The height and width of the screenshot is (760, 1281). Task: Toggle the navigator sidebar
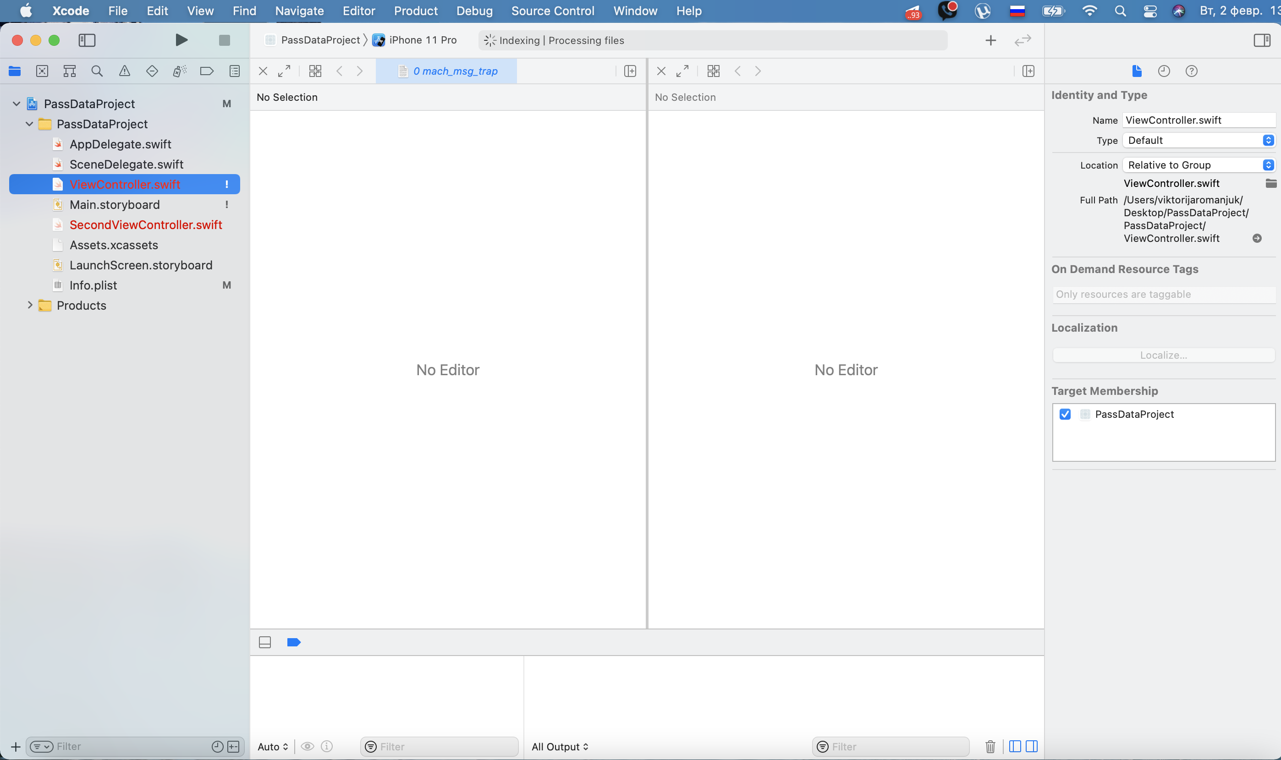coord(87,40)
